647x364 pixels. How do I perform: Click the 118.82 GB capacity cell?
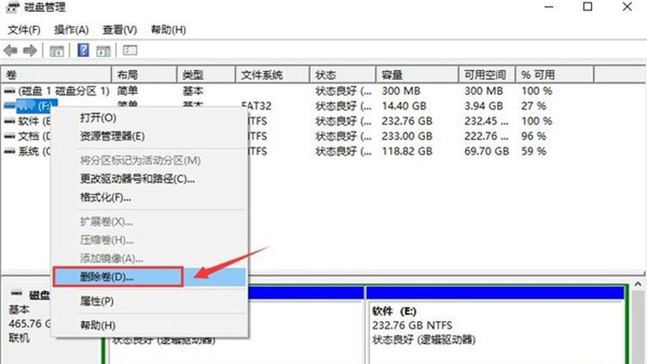click(407, 151)
